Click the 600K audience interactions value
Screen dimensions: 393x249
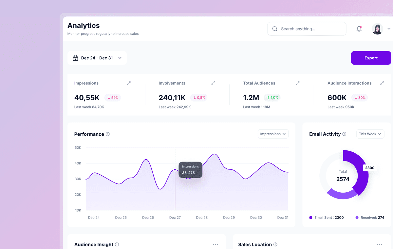pos(337,98)
